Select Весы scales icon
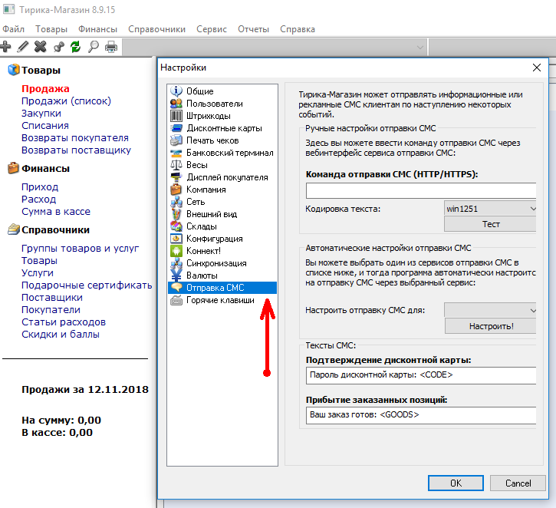 (176, 165)
